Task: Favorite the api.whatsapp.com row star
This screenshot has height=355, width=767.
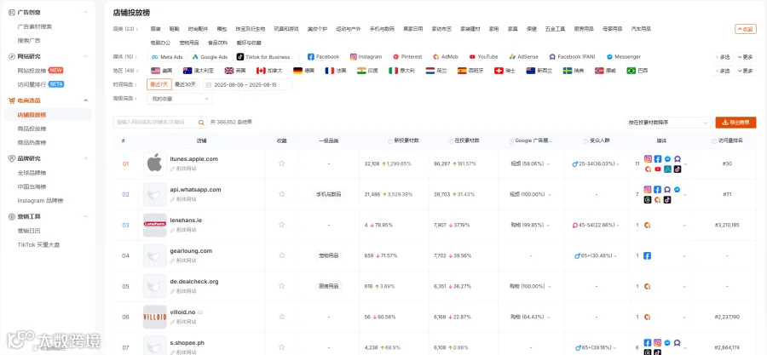Action: (x=282, y=194)
